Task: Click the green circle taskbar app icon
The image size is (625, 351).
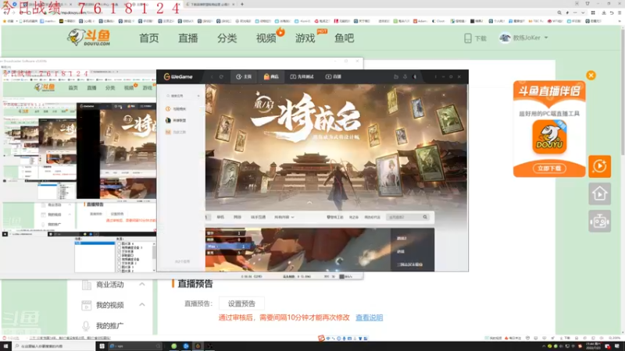Action: (173, 346)
